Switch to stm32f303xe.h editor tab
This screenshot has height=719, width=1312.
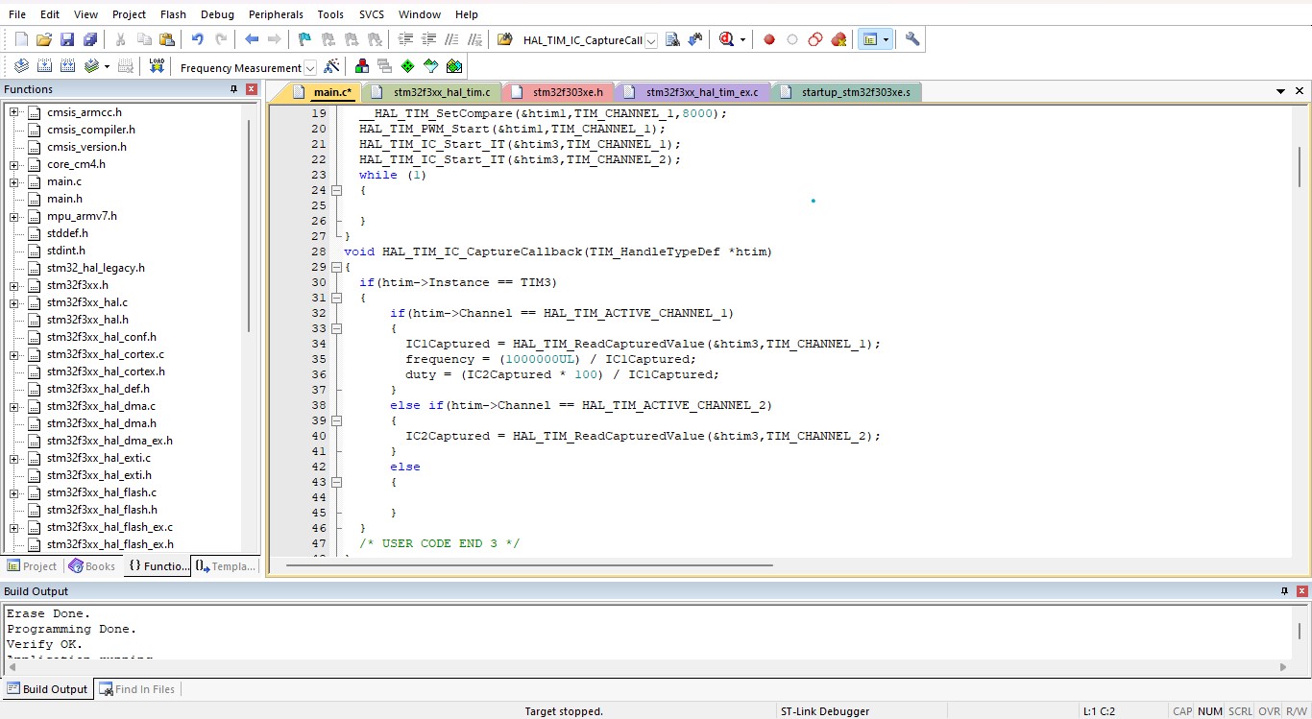[x=559, y=92]
